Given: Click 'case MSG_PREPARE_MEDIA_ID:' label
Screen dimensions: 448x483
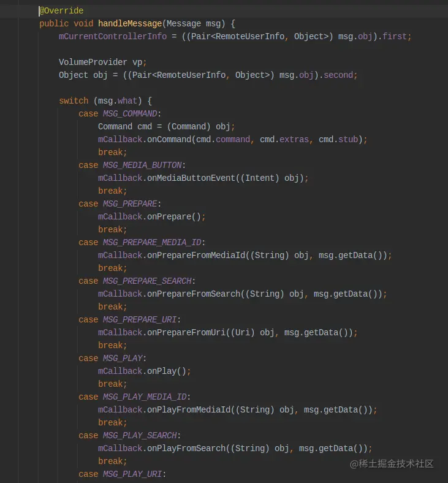Looking at the screenshot, I should pos(142,243).
